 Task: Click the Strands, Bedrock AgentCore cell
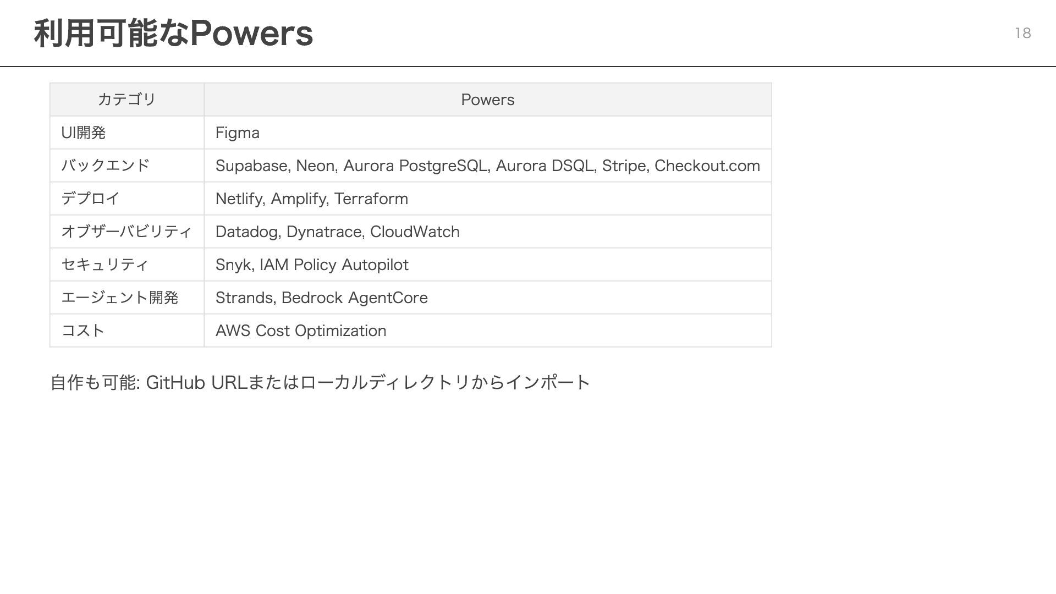point(488,298)
